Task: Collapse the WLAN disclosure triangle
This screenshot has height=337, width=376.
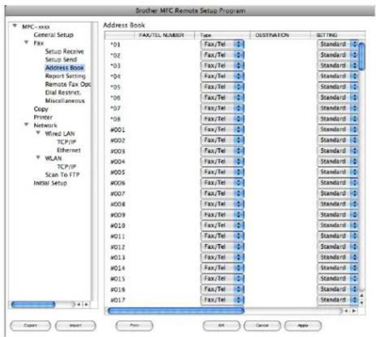Action: (38, 158)
